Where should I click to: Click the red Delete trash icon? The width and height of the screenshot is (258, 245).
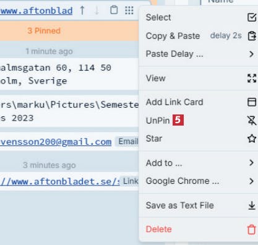coord(251,230)
